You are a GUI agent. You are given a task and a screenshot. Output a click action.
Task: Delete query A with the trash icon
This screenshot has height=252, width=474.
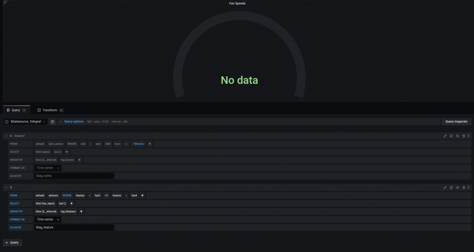click(464, 136)
